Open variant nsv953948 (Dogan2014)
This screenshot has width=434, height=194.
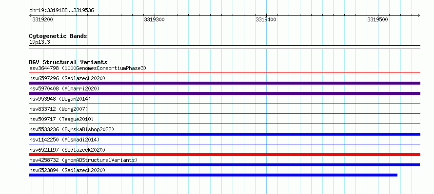(60, 99)
